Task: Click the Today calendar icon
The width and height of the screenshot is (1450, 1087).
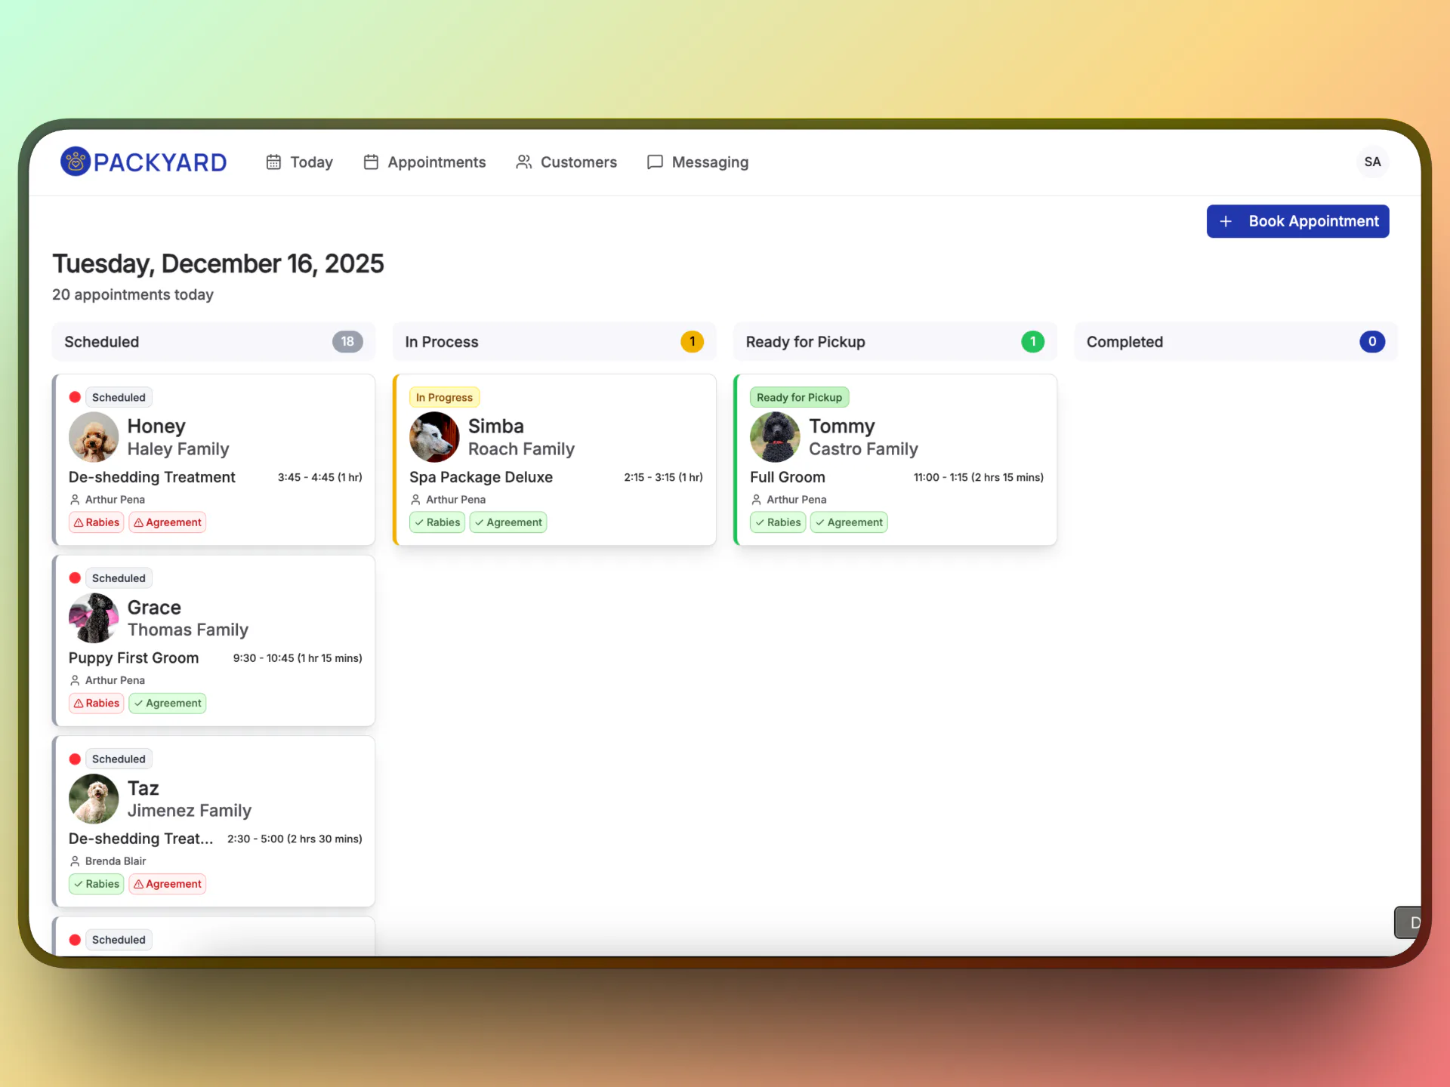Action: (273, 162)
